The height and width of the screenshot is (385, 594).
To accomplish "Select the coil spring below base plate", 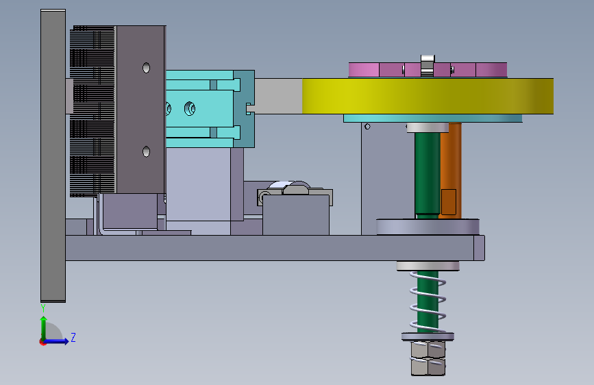I will point(428,301).
